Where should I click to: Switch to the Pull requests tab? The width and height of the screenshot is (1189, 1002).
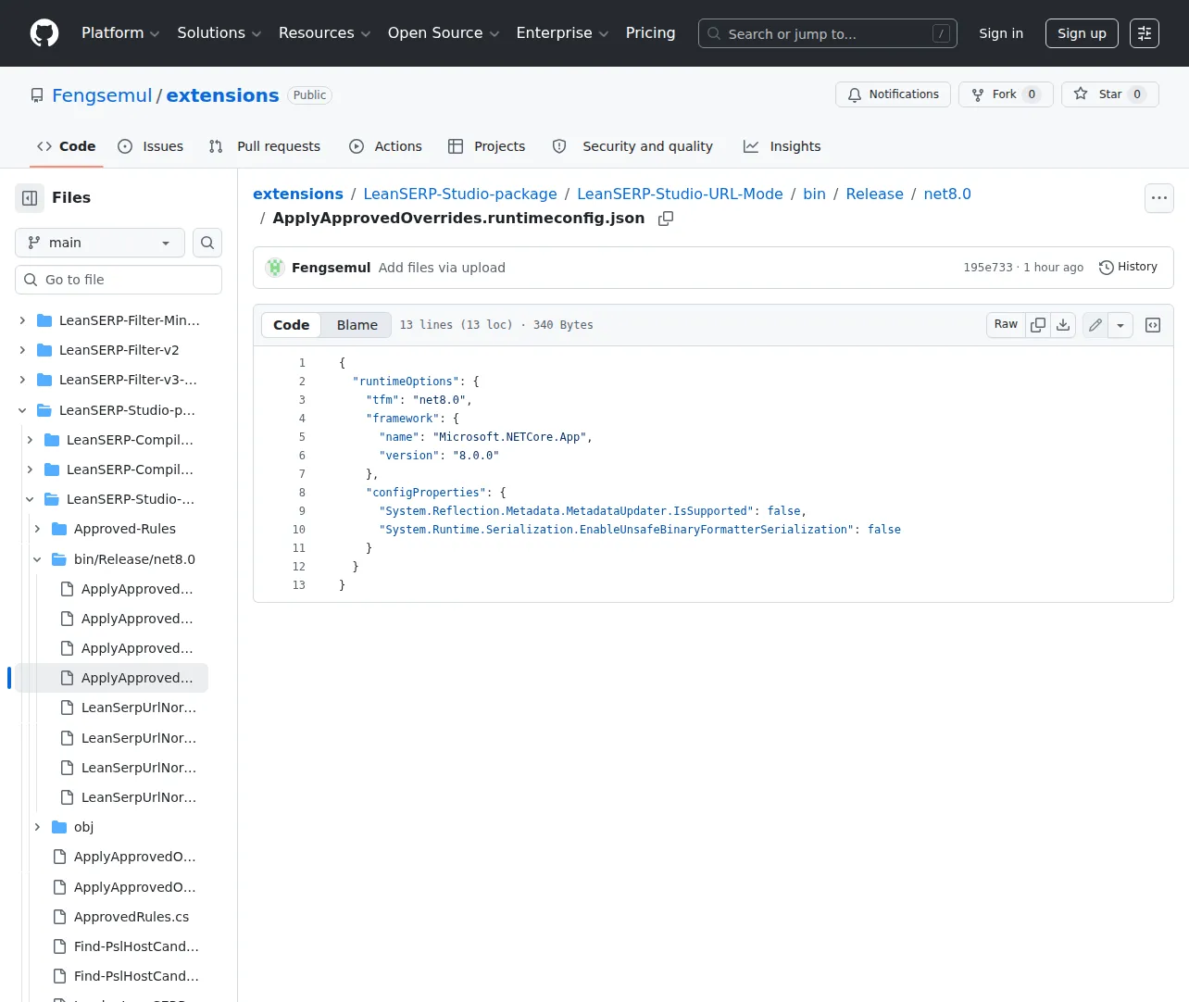tap(265, 146)
